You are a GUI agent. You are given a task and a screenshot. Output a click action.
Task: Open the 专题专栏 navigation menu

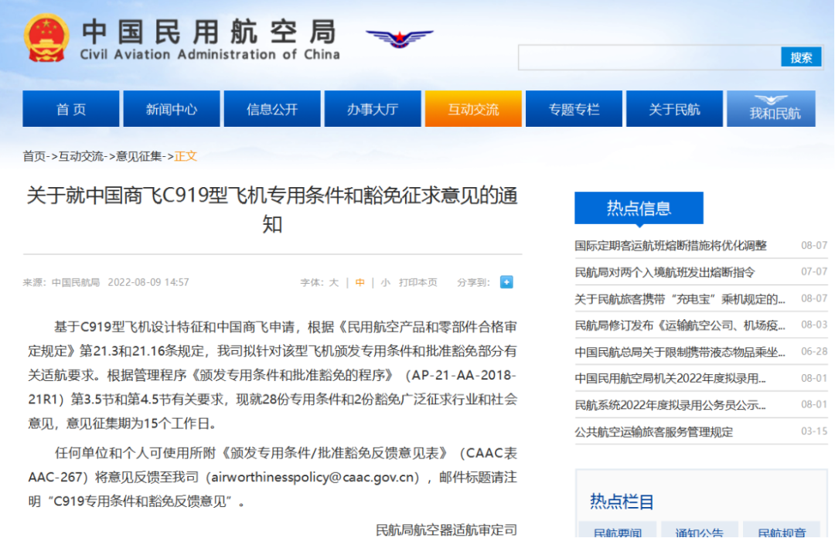point(574,108)
